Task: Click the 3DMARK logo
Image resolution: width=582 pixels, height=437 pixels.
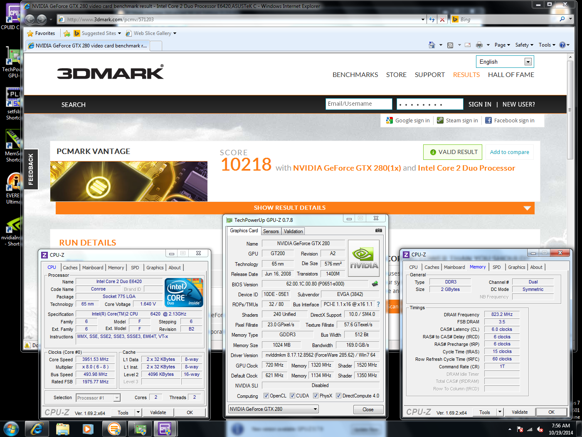Action: pos(111,72)
